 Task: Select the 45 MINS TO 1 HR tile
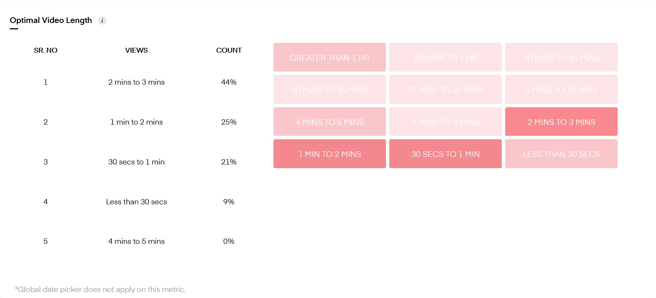(445, 57)
